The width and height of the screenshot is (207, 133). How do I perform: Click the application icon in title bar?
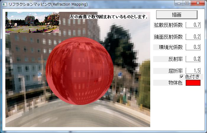tap(4, 4)
